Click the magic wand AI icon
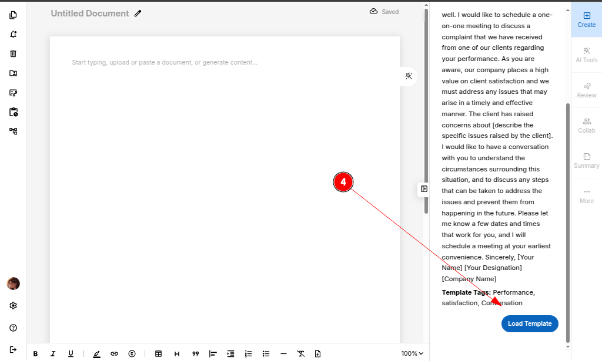This screenshot has height=361, width=602. coord(409,76)
